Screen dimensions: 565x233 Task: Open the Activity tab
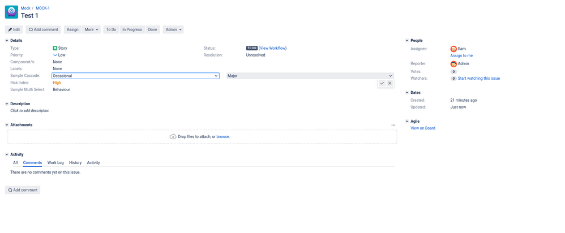point(93,163)
